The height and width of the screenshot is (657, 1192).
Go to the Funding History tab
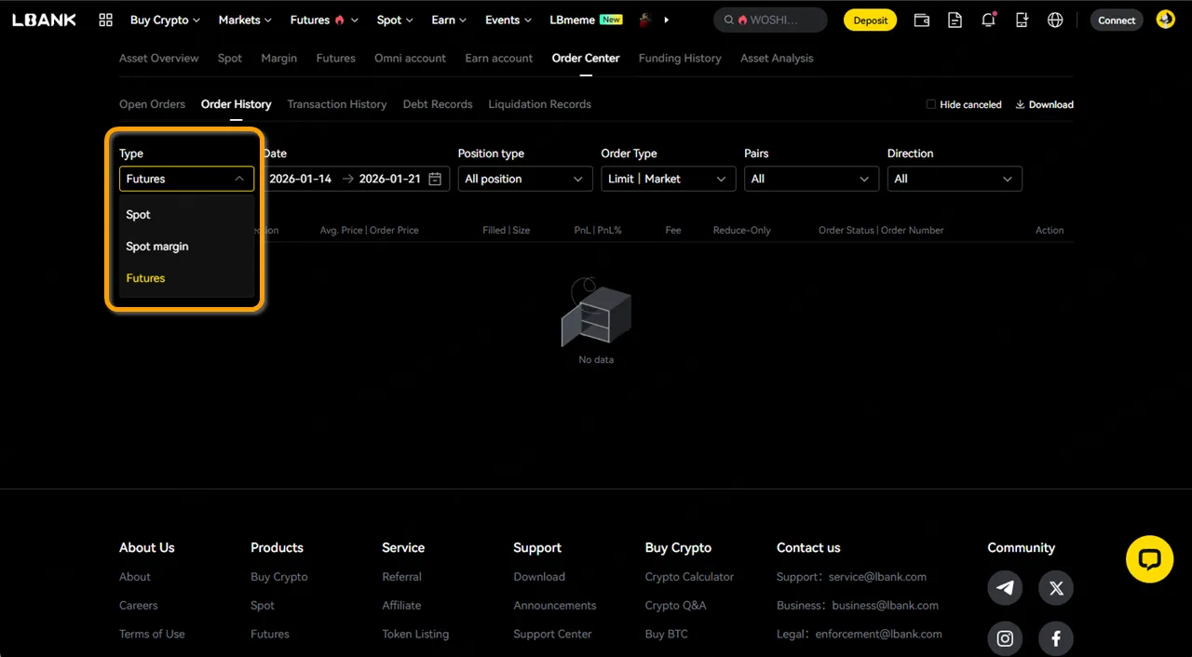tap(679, 58)
